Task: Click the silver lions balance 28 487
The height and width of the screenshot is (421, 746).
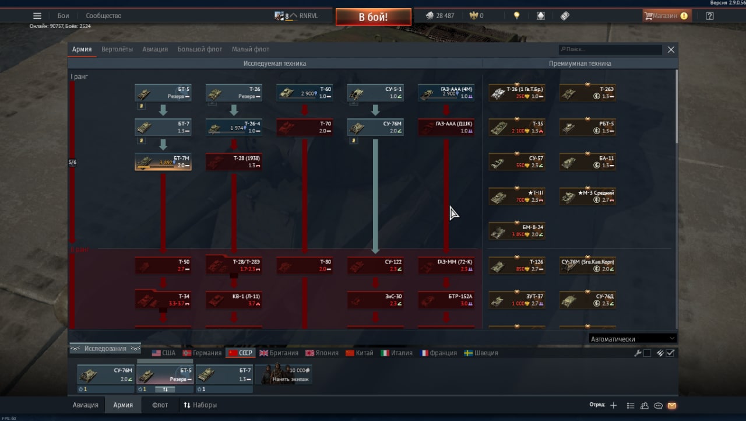Action: click(x=439, y=16)
